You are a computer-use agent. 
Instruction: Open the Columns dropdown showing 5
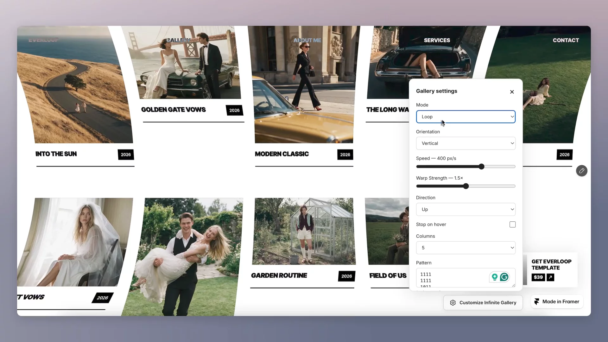(x=465, y=248)
